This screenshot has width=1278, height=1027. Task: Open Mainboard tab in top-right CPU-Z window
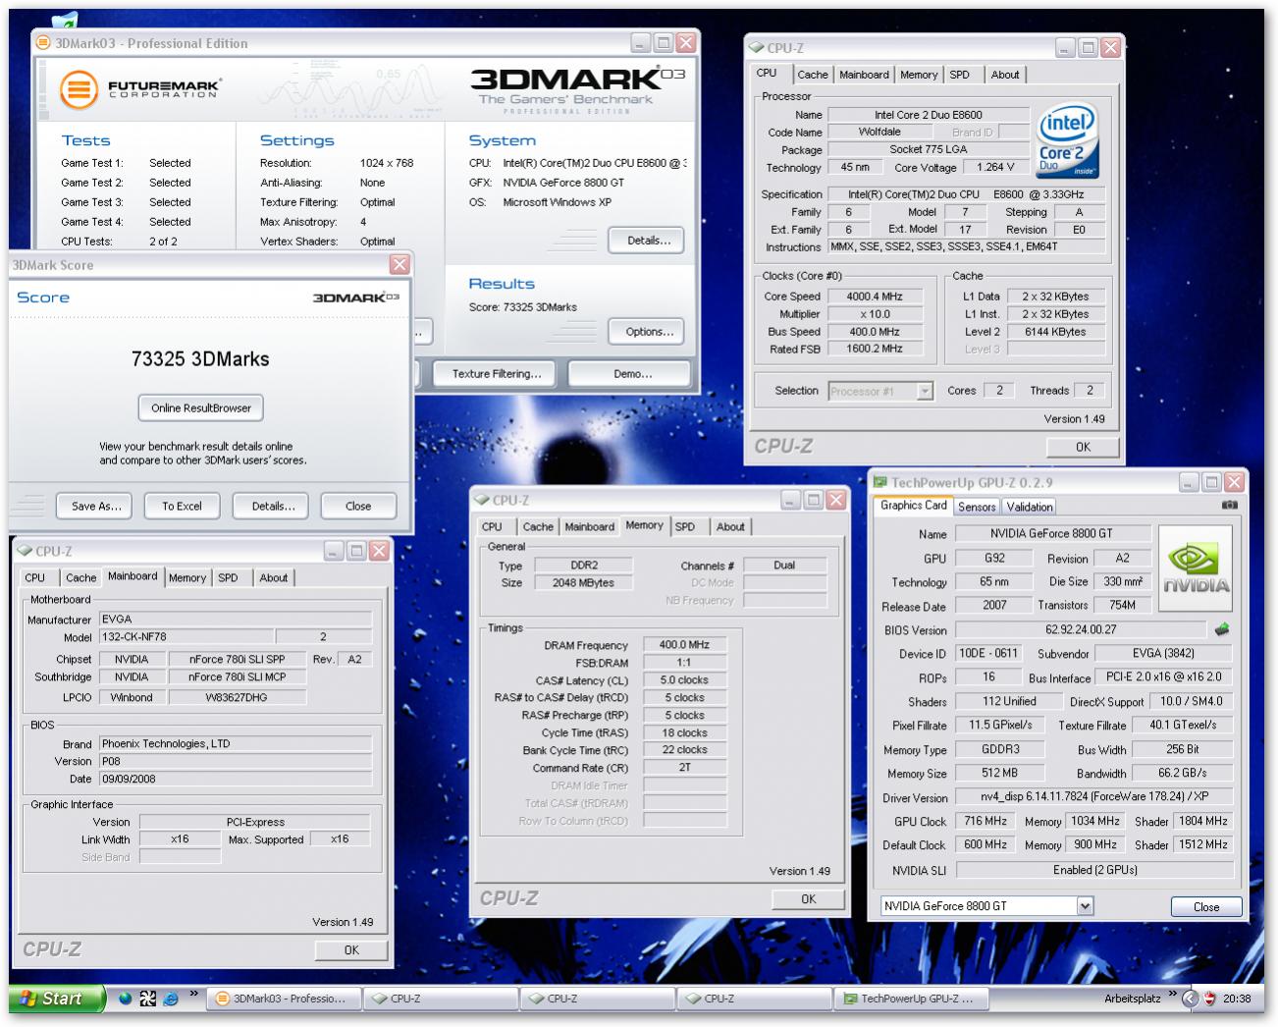(x=864, y=75)
